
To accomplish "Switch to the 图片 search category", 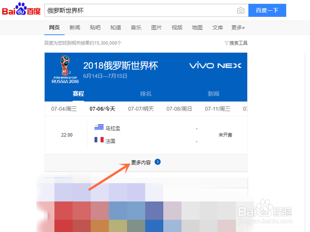I will tap(156, 27).
